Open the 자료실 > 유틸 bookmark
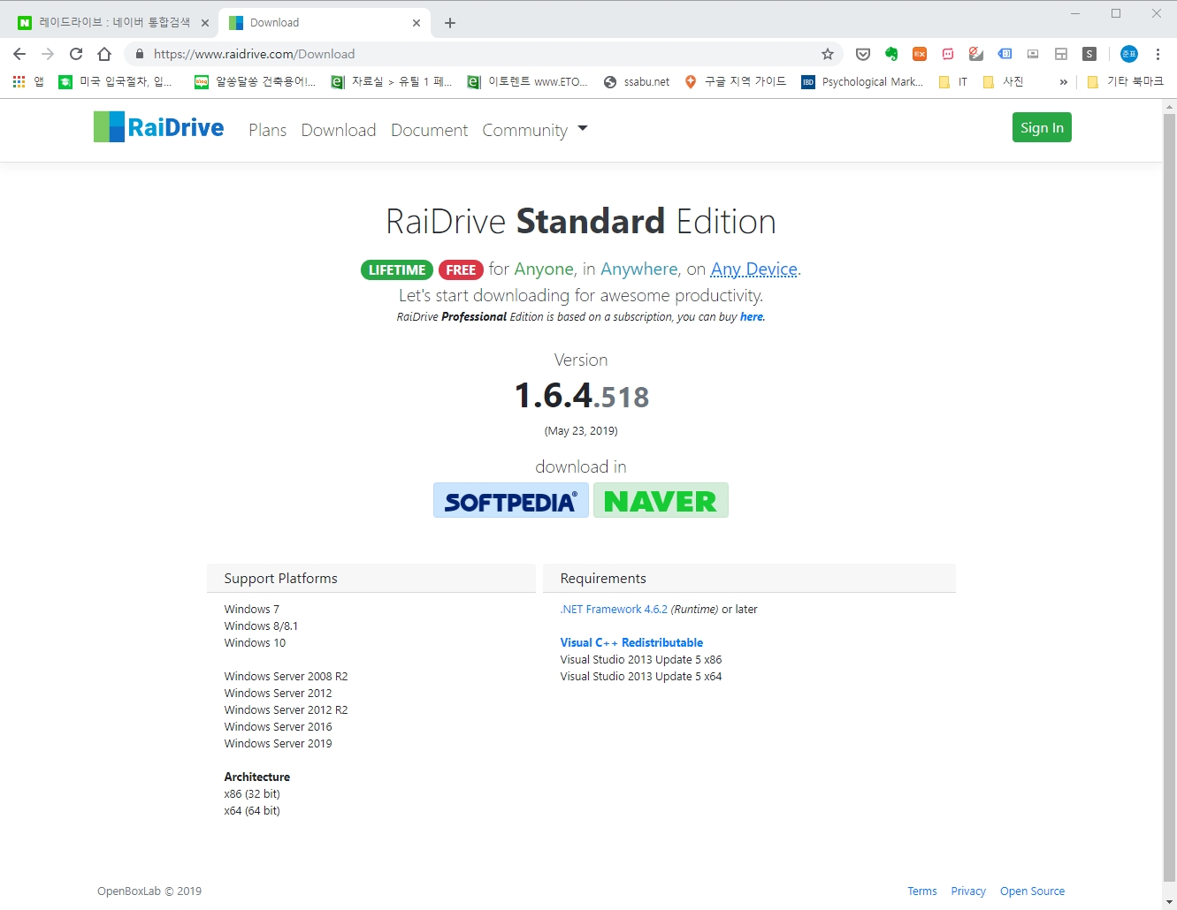This screenshot has width=1177, height=910. click(x=392, y=81)
